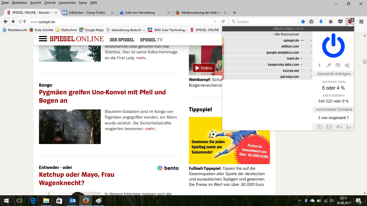Click the Tippspiel football banner image
367x206 pixels.
[229, 141]
